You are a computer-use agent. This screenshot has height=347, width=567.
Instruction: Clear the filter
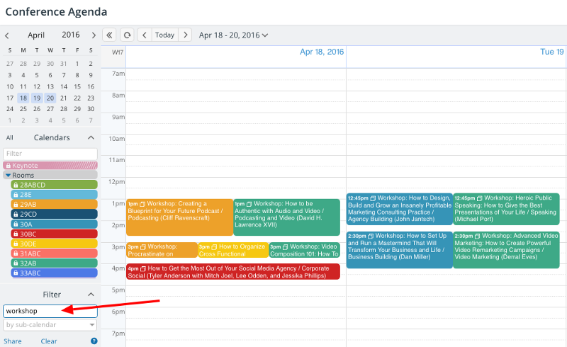49,341
